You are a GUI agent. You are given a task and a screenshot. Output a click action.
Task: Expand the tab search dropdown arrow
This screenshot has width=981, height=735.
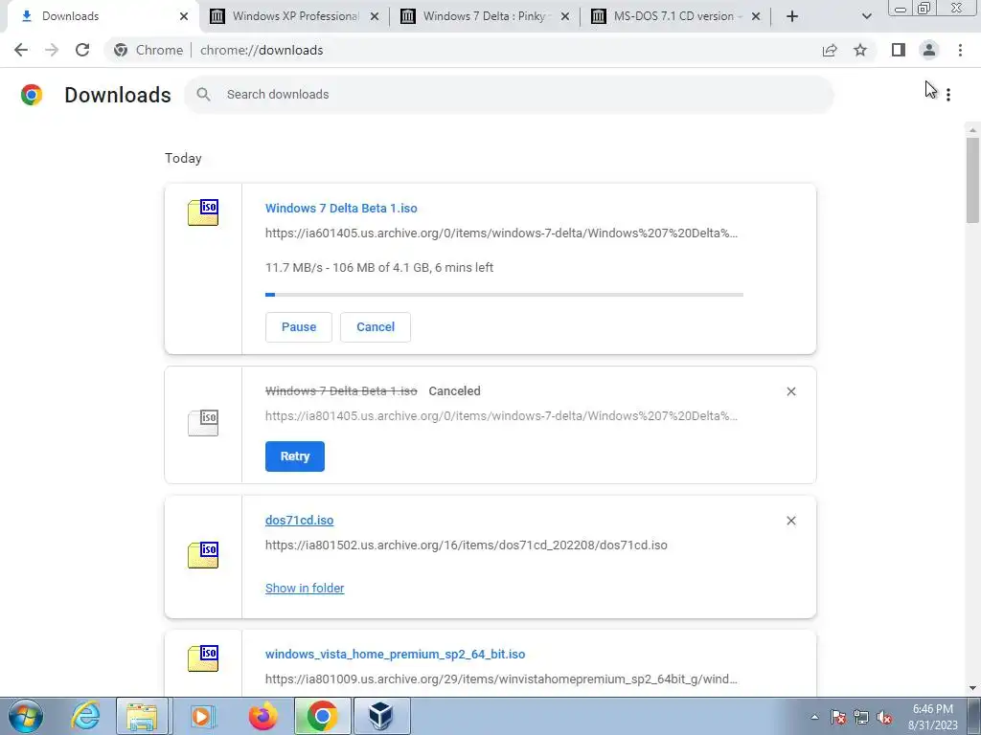tap(866, 16)
